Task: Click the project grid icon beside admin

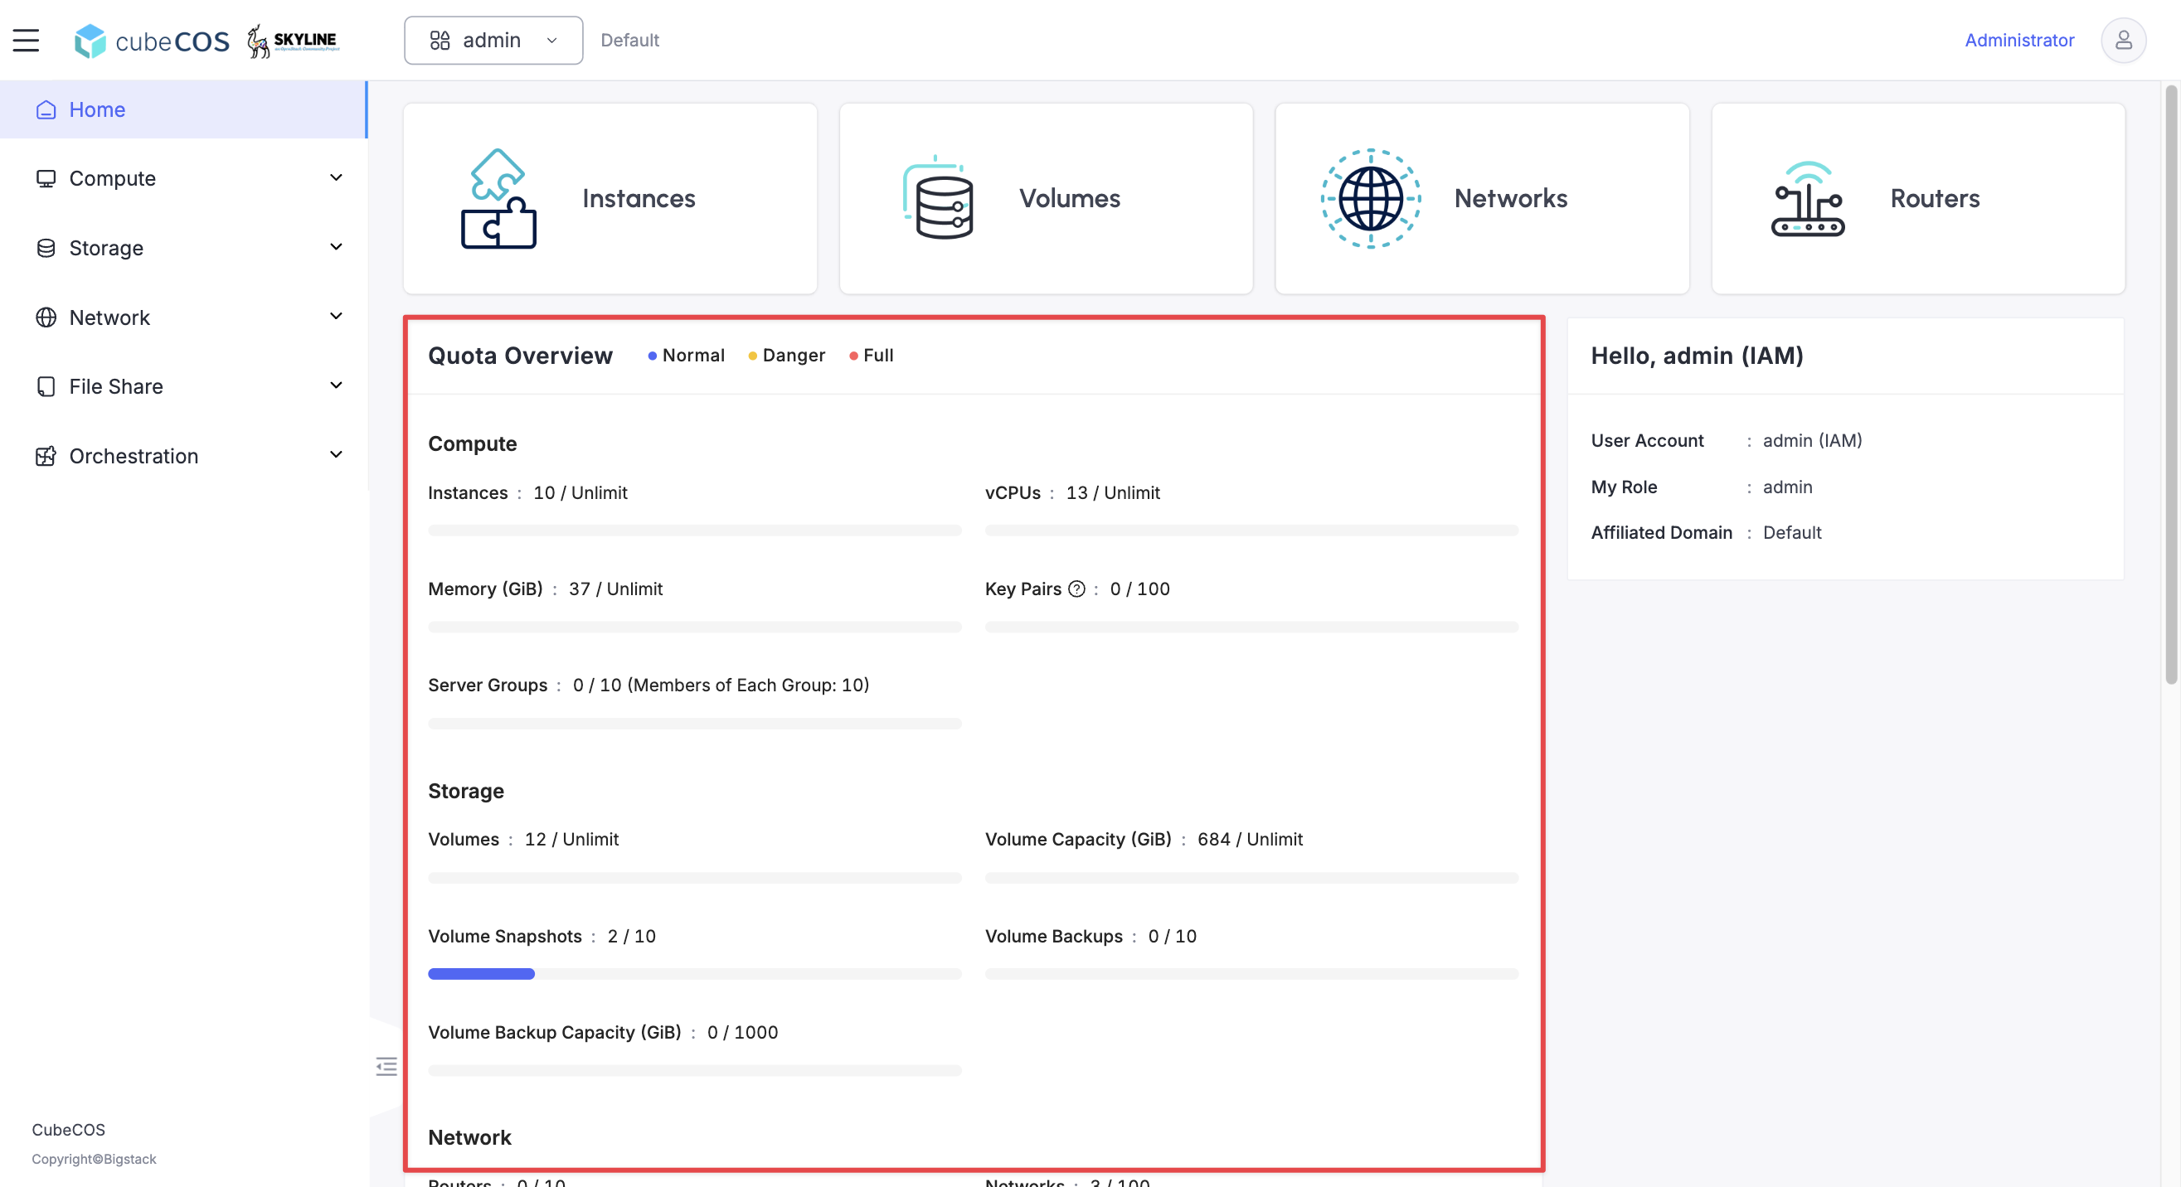Action: [440, 40]
